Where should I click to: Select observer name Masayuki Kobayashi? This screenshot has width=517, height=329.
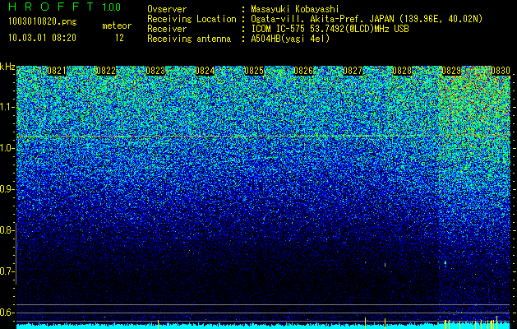pyautogui.click(x=294, y=9)
